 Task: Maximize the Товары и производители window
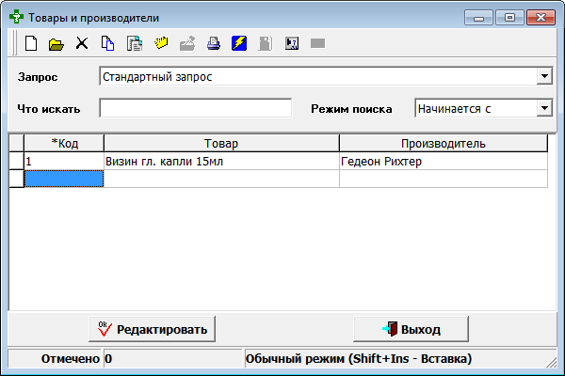click(509, 17)
